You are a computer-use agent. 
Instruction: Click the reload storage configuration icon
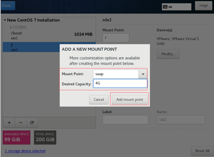click(x=32, y=123)
